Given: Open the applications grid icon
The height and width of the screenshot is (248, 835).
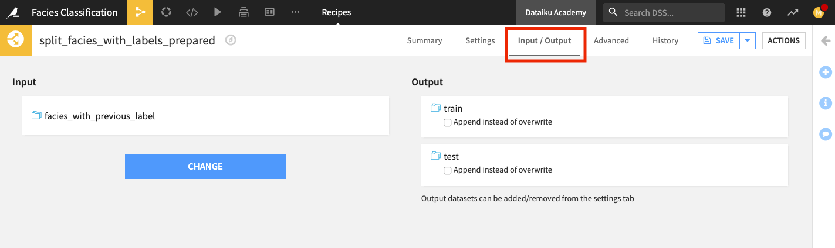Looking at the screenshot, I should tap(741, 12).
